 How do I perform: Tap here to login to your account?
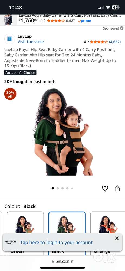coord(57,242)
